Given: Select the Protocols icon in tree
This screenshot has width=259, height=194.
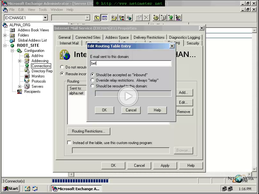Looking at the screenshot, I should tap(27, 81).
